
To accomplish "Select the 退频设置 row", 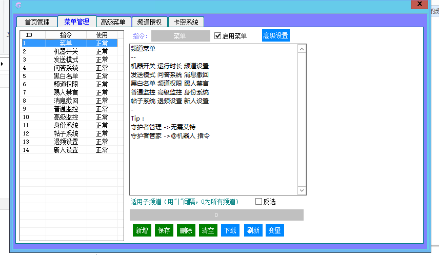I will click(x=69, y=142).
